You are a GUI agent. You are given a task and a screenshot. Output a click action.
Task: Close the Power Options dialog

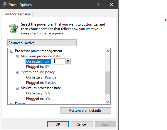pos(112,4)
